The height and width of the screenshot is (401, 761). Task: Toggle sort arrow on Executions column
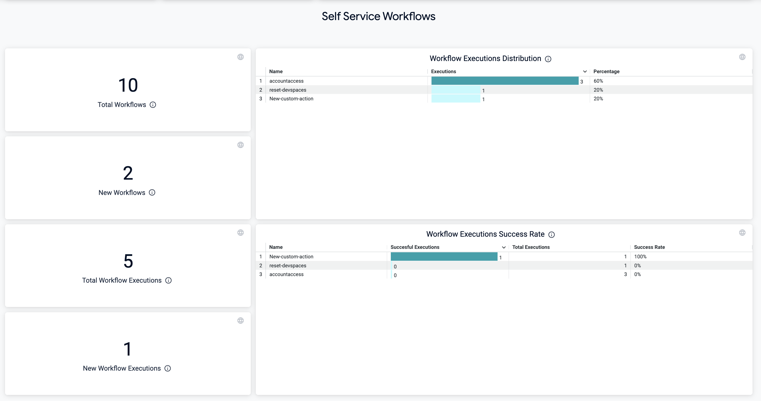click(x=585, y=72)
